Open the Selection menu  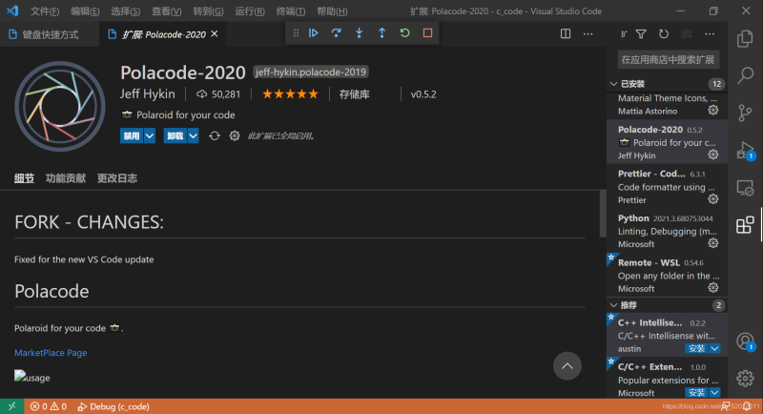point(126,11)
